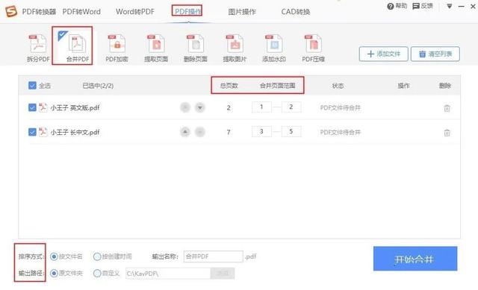The width and height of the screenshot is (478, 290).
Task: Click the 合并页面范围 column header
Action: click(x=277, y=86)
